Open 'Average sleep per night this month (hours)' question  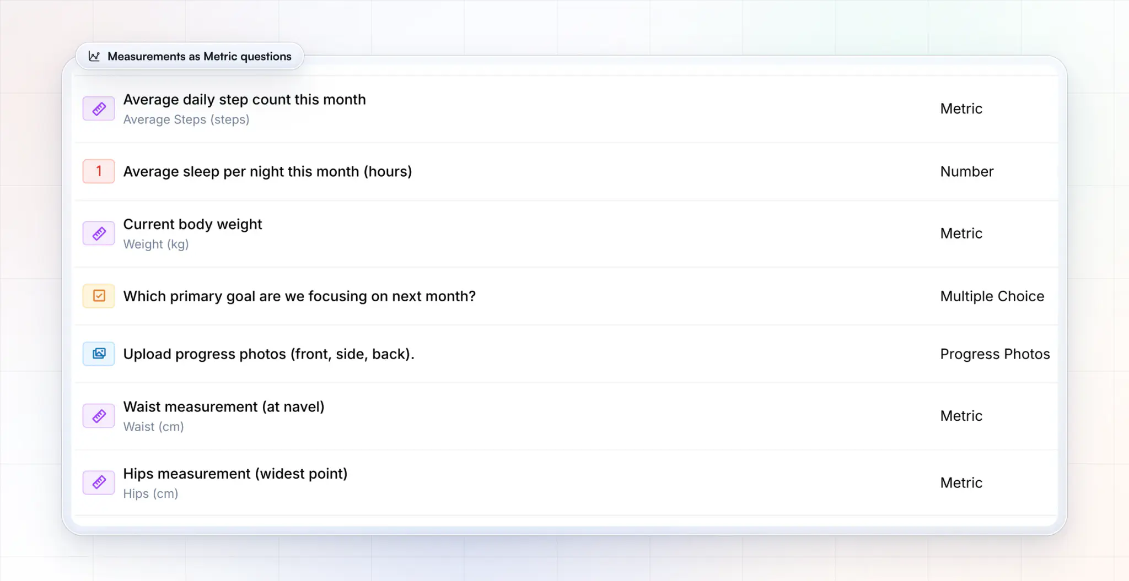(267, 171)
